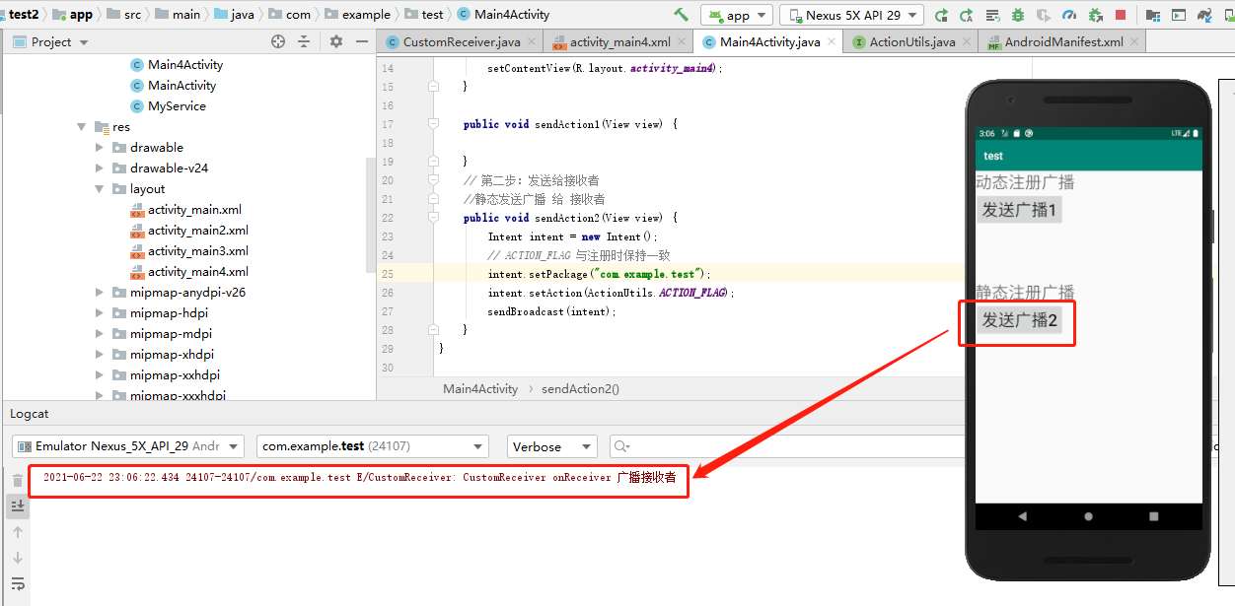Collapse the layout folder arrow

point(100,189)
